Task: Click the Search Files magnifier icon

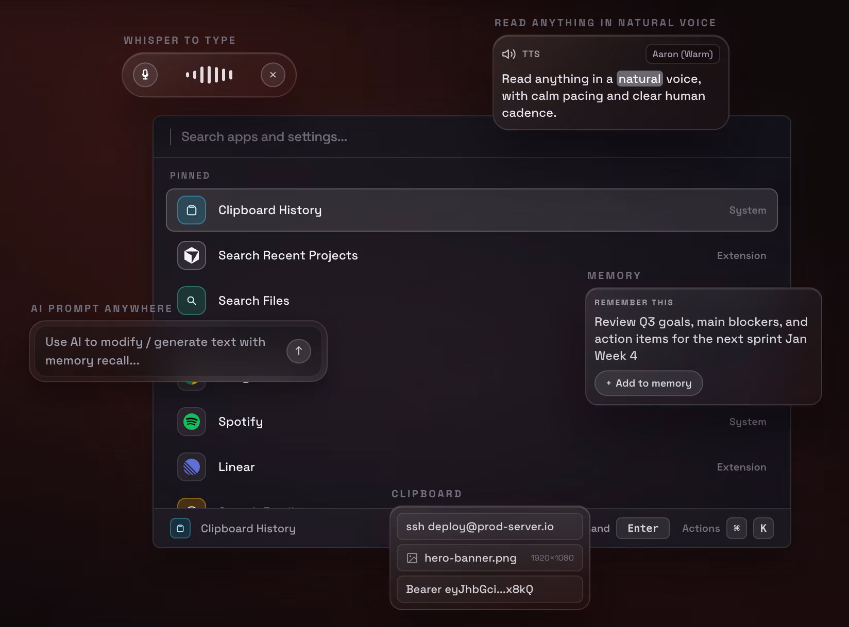Action: point(191,301)
